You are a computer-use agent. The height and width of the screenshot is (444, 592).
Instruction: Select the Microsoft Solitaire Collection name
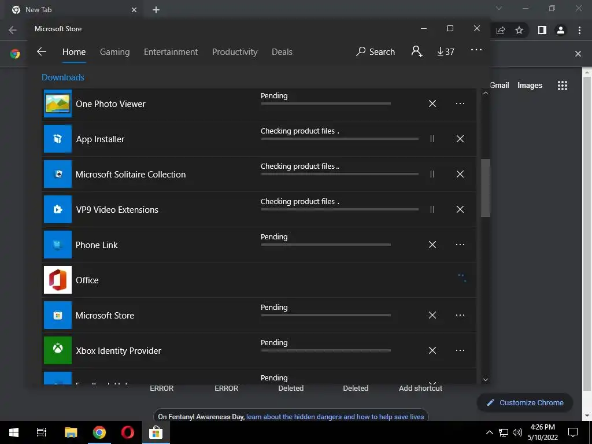point(131,175)
